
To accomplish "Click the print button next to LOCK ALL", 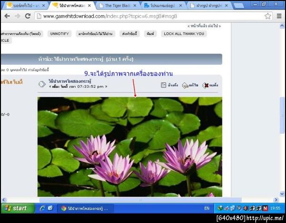I will tap(150, 34).
